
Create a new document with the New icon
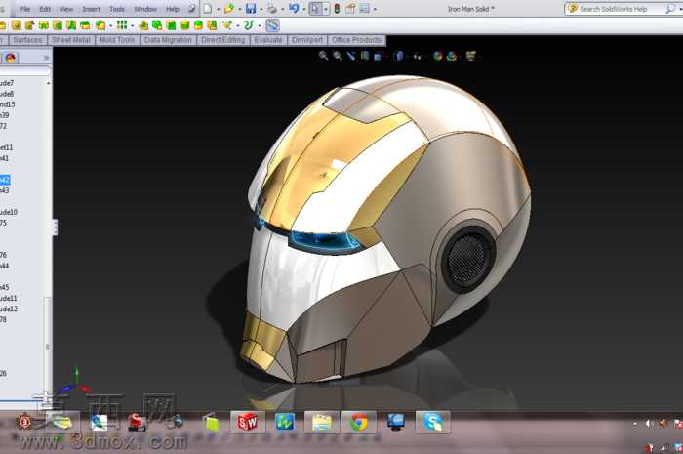(208, 8)
